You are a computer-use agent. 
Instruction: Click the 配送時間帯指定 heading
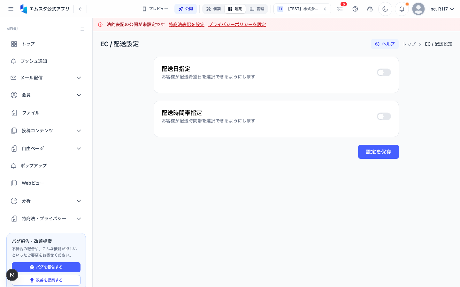[x=182, y=113]
